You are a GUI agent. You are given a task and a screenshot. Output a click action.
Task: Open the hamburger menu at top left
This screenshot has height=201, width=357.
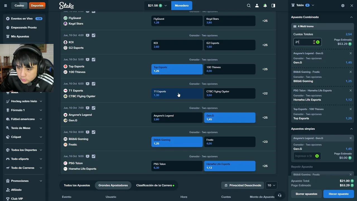pos(5,6)
